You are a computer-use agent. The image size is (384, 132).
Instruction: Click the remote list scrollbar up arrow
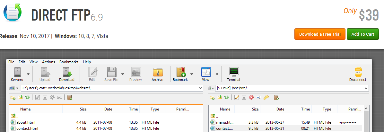[366, 108]
